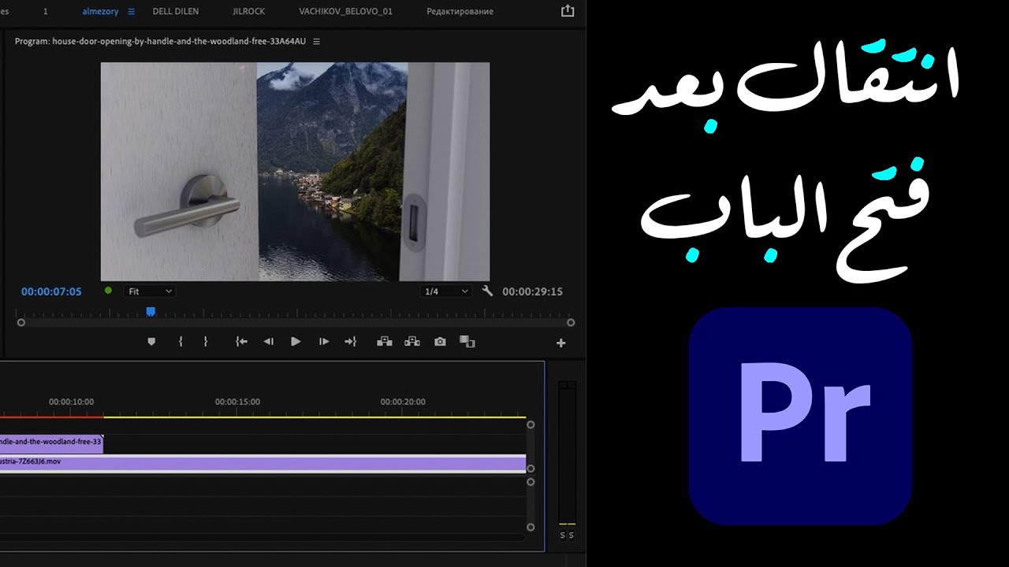
Task: Step forward one frame
Action: pos(324,342)
